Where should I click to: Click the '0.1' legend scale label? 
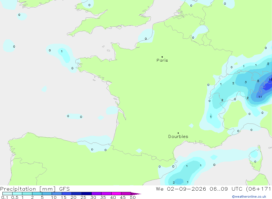tap(5, 197)
